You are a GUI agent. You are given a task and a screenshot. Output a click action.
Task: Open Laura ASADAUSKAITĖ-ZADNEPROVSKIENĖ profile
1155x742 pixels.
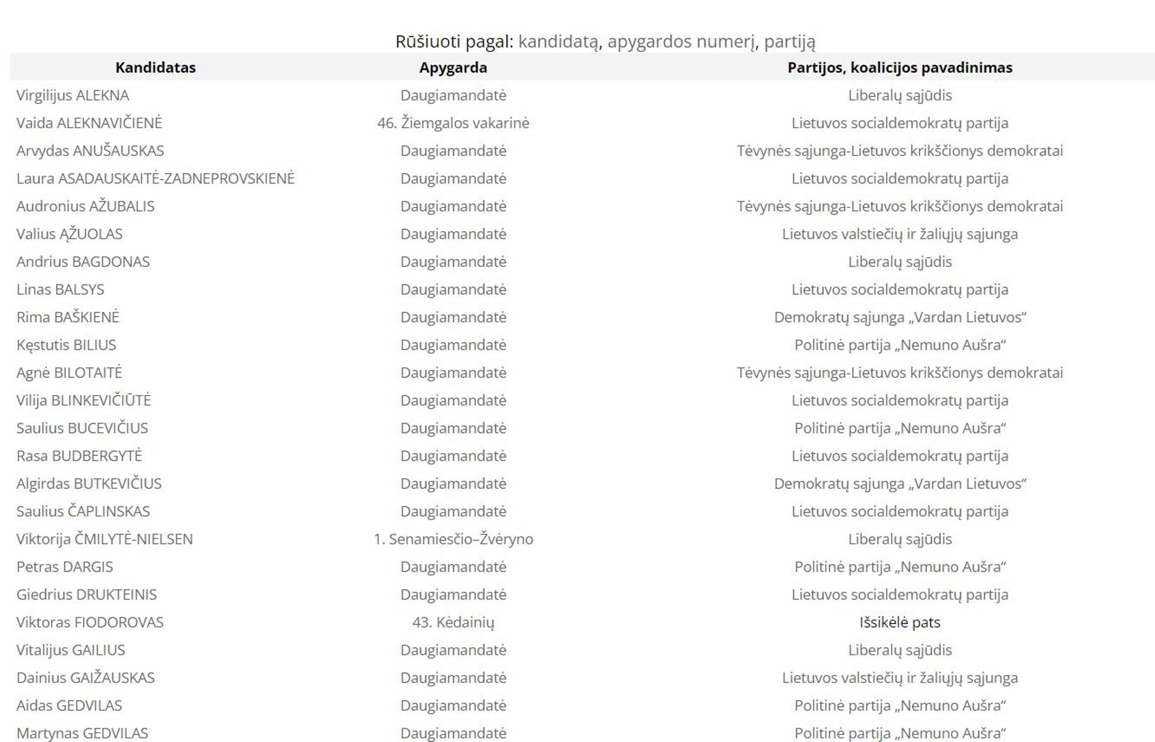coord(155,178)
